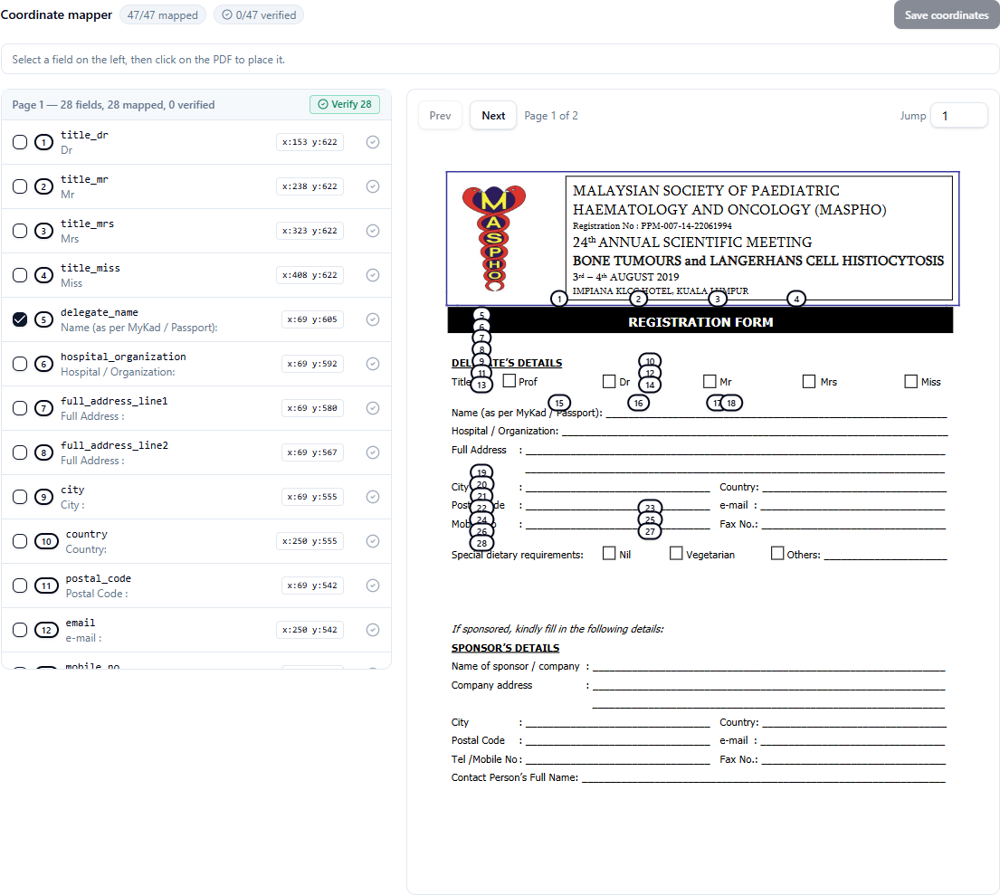The width and height of the screenshot is (1000, 895).
Task: Click the 47/47 mapped badge
Action: pyautogui.click(x=163, y=14)
